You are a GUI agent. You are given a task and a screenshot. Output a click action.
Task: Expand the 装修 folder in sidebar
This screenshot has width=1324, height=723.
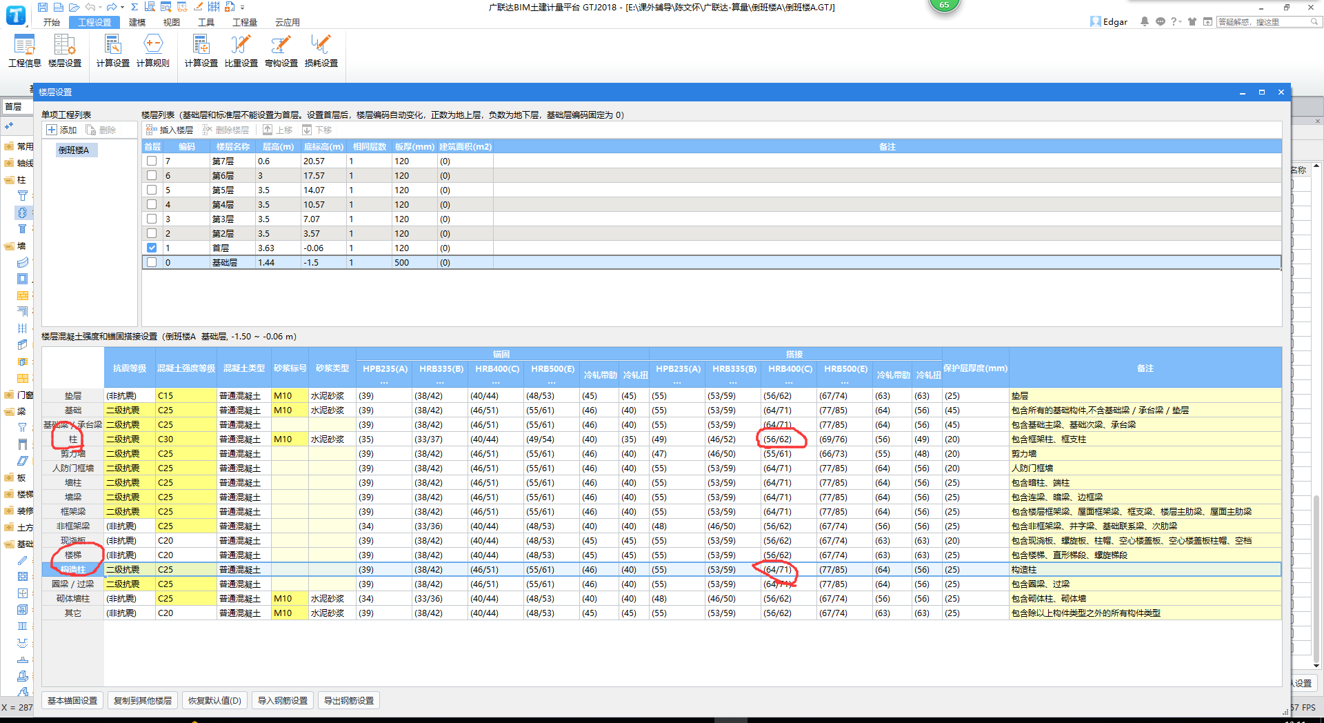pos(9,511)
